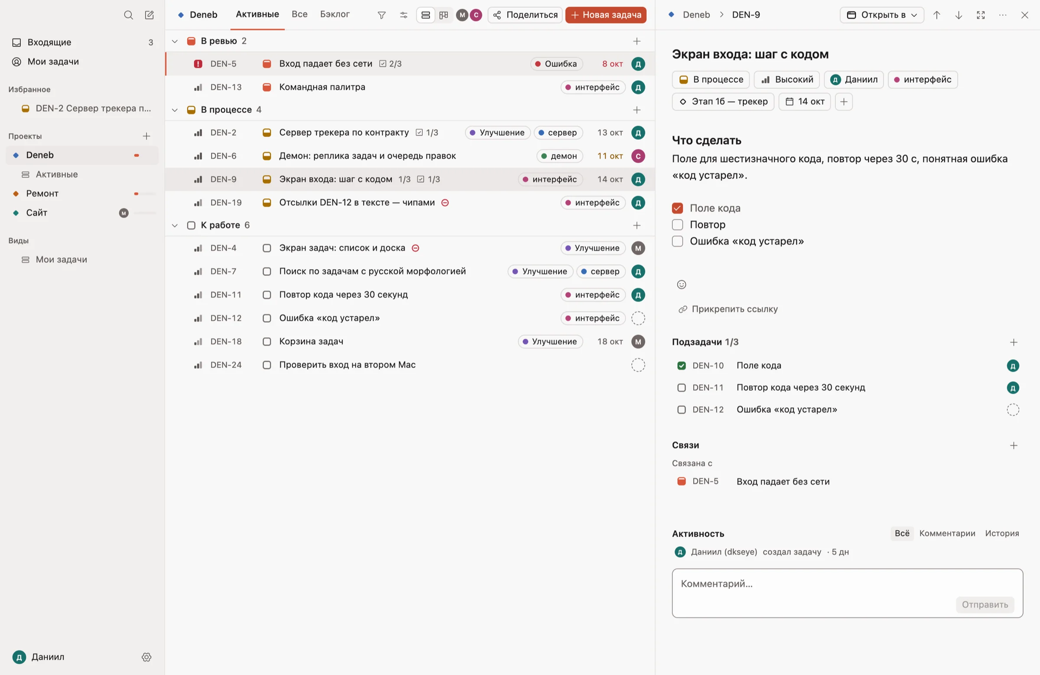Click the Сайт project progress bar
Screen dimensions: 1040x675
(145, 213)
